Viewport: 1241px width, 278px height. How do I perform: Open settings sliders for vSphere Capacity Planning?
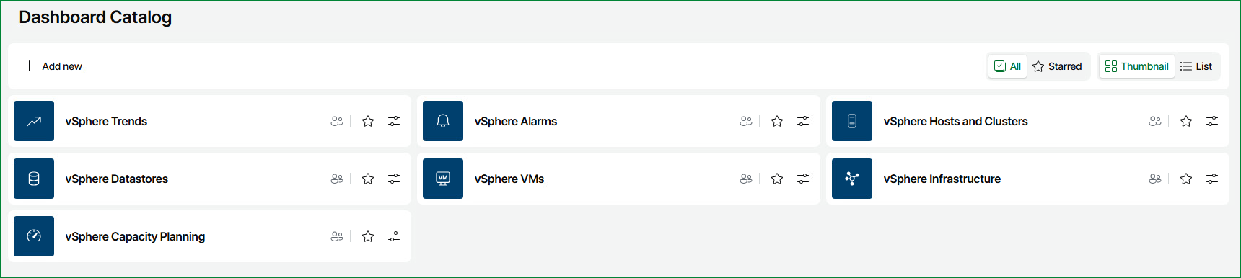[x=394, y=236]
